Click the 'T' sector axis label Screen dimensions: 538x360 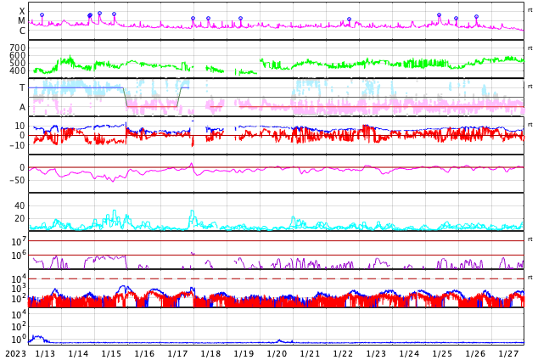(x=22, y=87)
